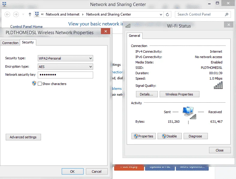Viewport: 236px width, 179px height.
Task: Select the Security tab
Action: 28,42
